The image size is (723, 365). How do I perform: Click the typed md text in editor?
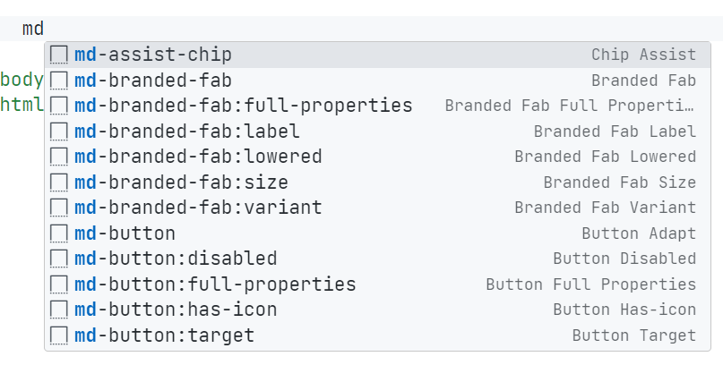coord(33,29)
